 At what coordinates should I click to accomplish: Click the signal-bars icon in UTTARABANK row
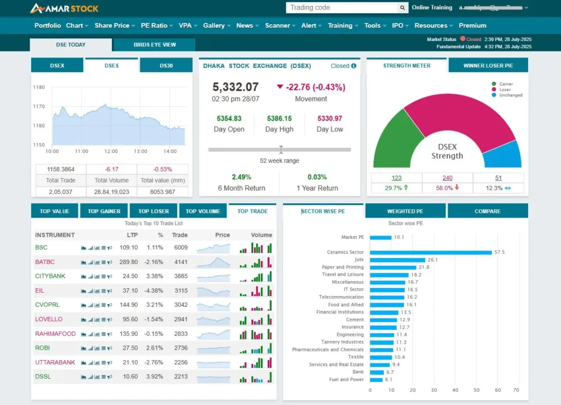point(90,363)
